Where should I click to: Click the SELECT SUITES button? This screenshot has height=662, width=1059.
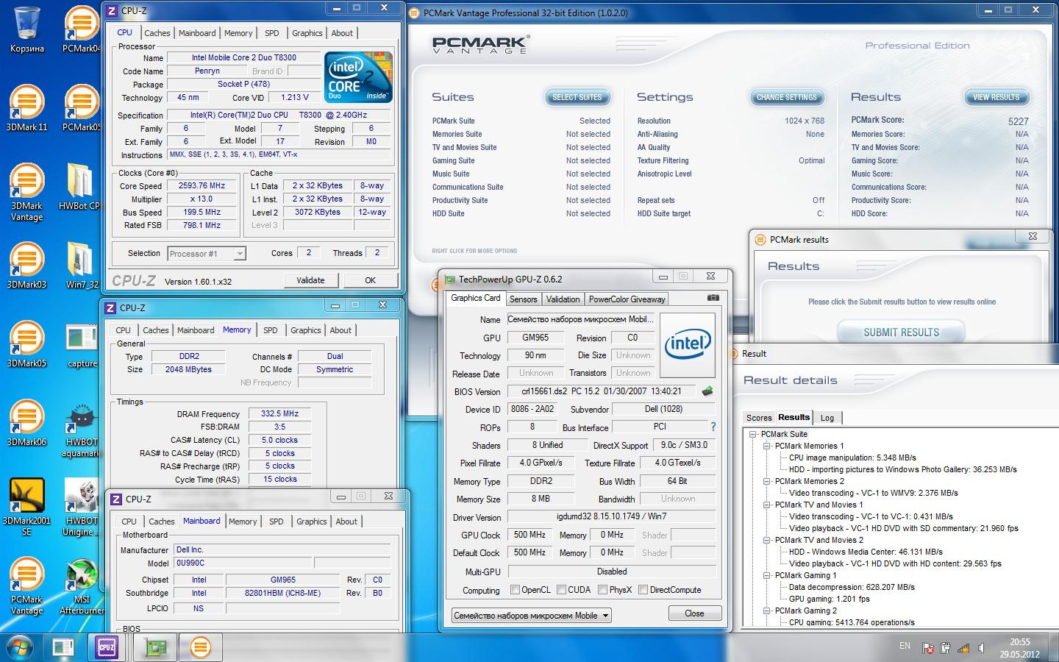pyautogui.click(x=577, y=97)
